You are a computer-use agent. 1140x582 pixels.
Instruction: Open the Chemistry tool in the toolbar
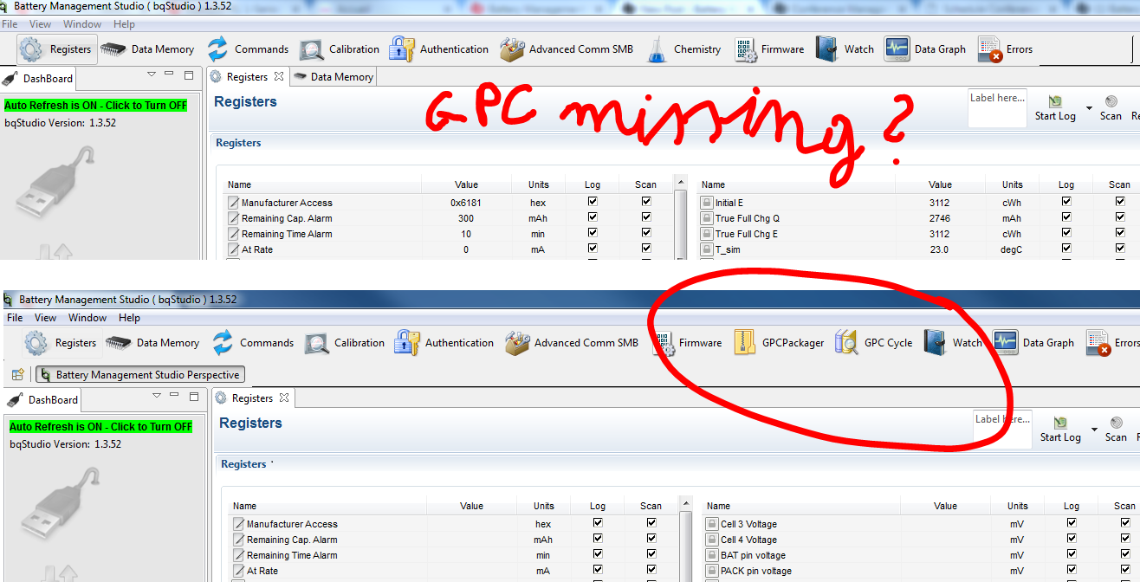click(x=683, y=49)
